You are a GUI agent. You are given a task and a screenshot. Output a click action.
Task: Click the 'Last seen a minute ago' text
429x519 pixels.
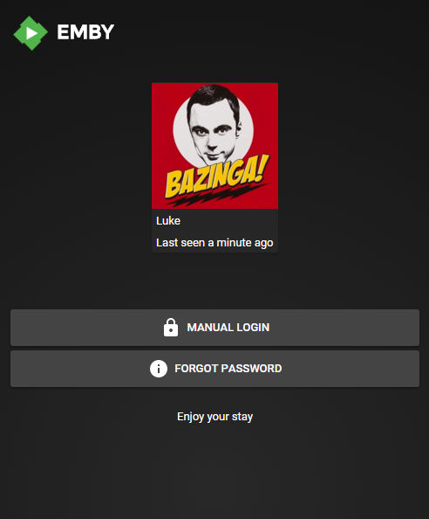(214, 243)
